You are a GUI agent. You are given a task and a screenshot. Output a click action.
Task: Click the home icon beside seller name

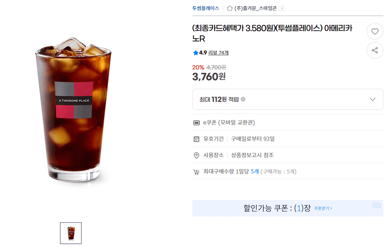230,8
